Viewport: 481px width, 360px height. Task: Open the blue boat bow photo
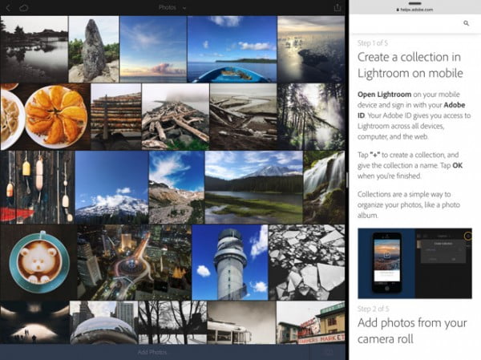coord(231,48)
